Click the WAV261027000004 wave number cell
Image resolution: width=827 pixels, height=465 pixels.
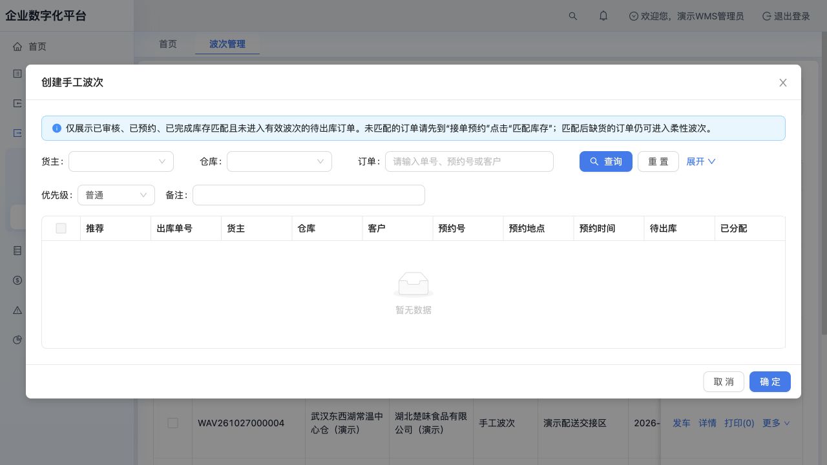pos(241,423)
